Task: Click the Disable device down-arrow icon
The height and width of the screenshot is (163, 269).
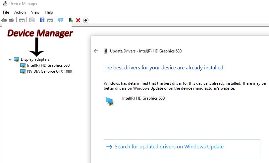Action: point(86,20)
